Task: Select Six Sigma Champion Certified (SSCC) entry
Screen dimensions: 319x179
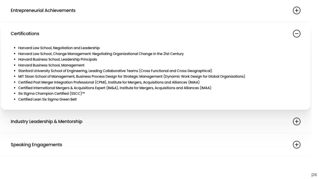Action: [52, 93]
